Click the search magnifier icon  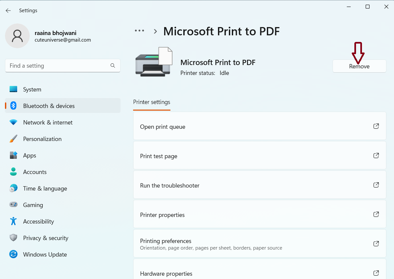tap(113, 66)
